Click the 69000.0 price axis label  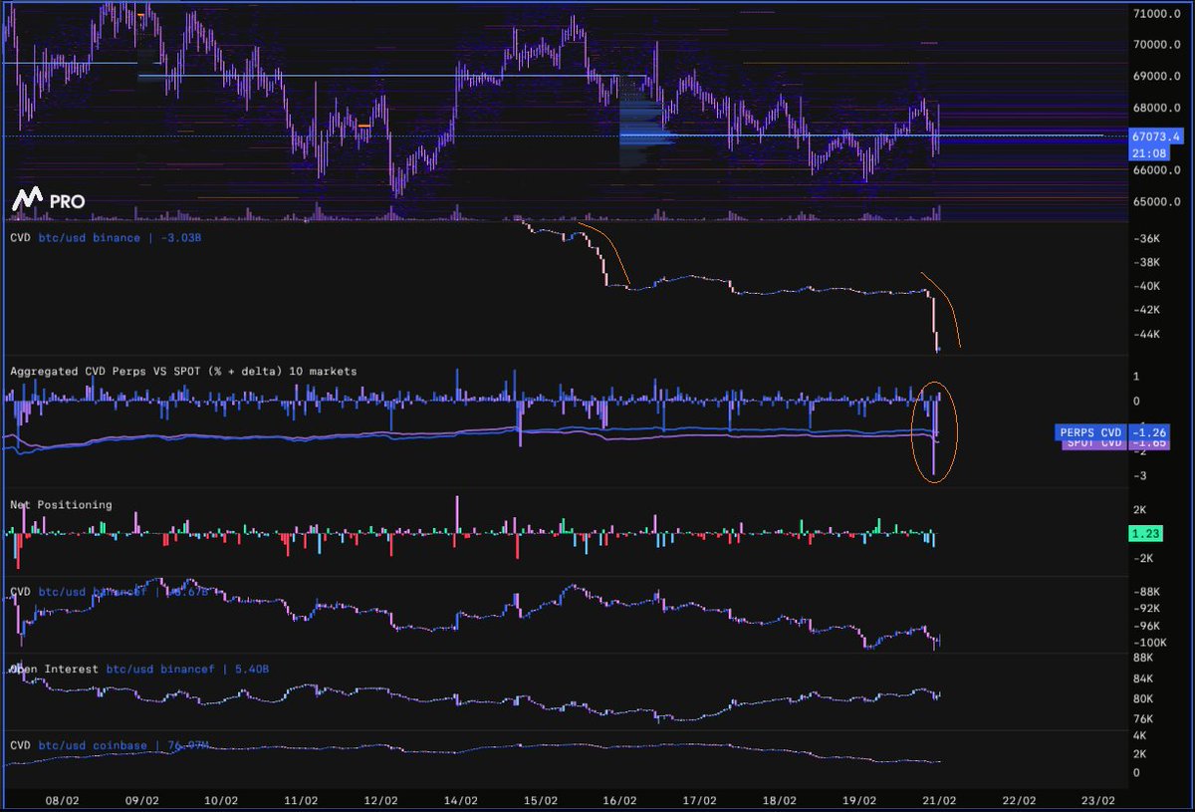(1157, 77)
